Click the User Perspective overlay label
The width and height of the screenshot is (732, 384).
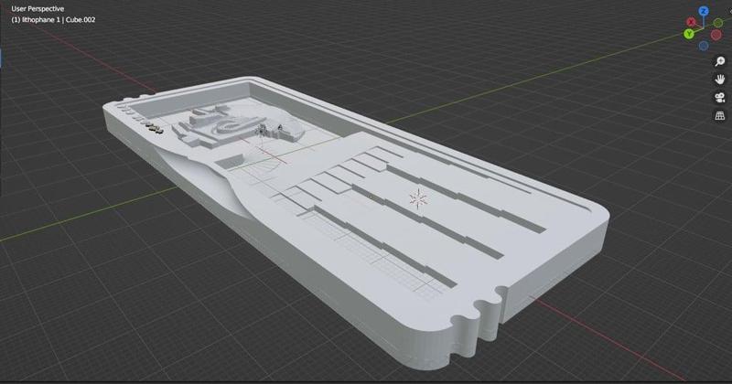[38, 9]
